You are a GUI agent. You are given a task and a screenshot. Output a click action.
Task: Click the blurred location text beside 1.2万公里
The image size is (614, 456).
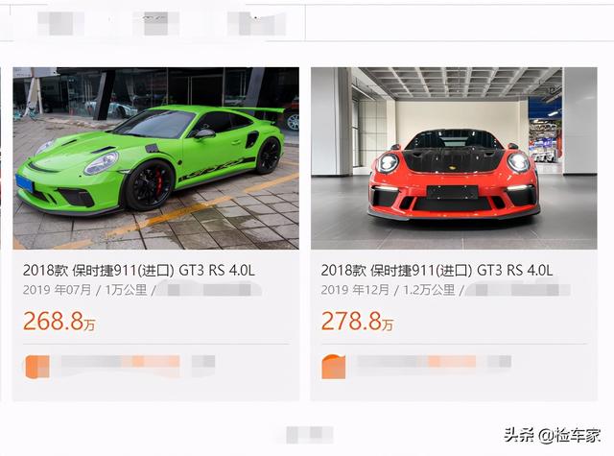pyautogui.click(x=518, y=290)
